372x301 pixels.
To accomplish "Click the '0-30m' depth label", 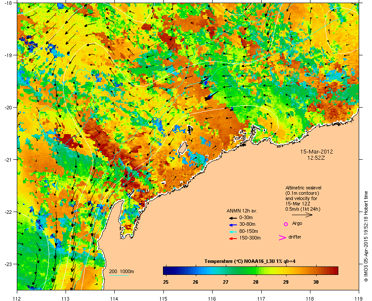I will [x=246, y=217].
